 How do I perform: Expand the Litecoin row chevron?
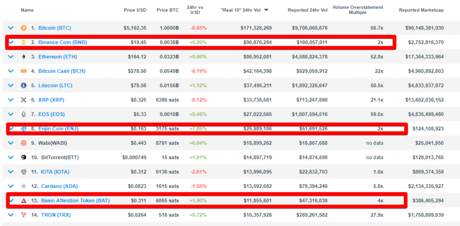click(x=11, y=86)
